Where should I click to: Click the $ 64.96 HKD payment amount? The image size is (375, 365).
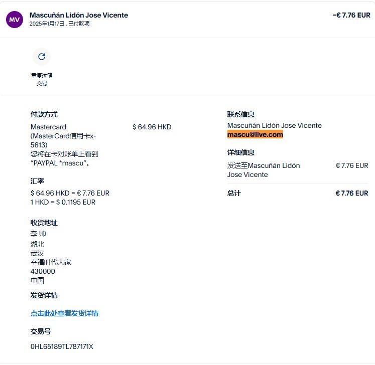tap(152, 127)
